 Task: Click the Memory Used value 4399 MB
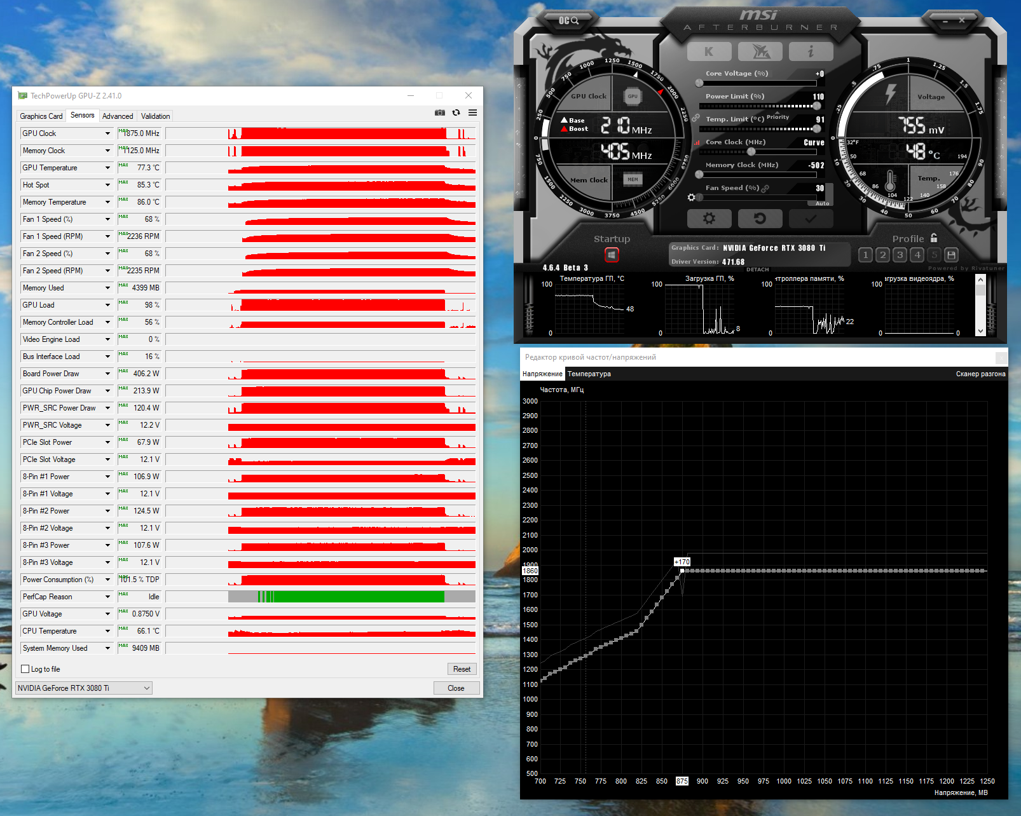click(146, 288)
